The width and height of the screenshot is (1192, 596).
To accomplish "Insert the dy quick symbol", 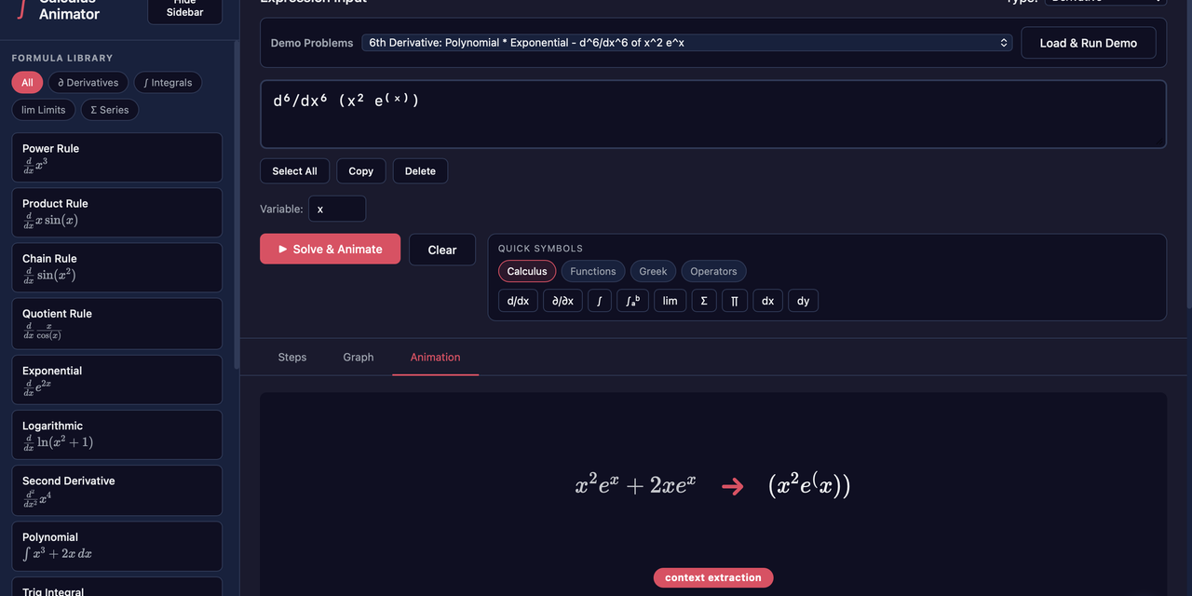I will click(x=804, y=301).
